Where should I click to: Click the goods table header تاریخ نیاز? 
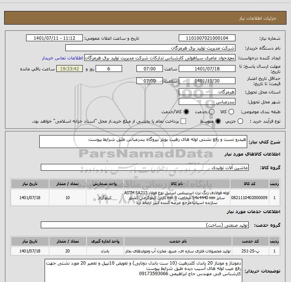click(x=30, y=184)
